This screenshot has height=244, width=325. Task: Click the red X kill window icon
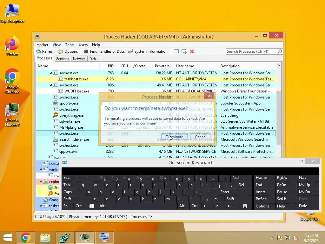192,51
